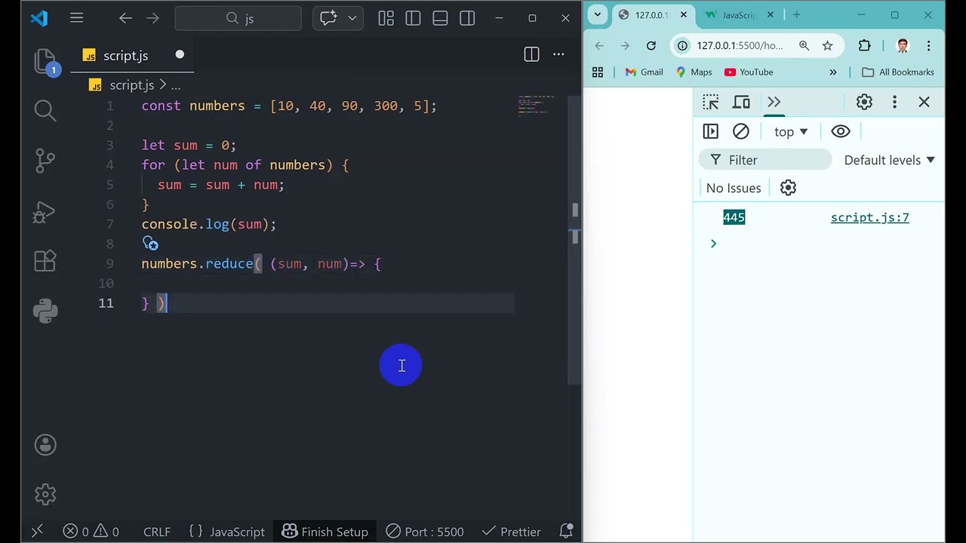Open the Source Control view
This screenshot has height=543, width=966.
[45, 161]
